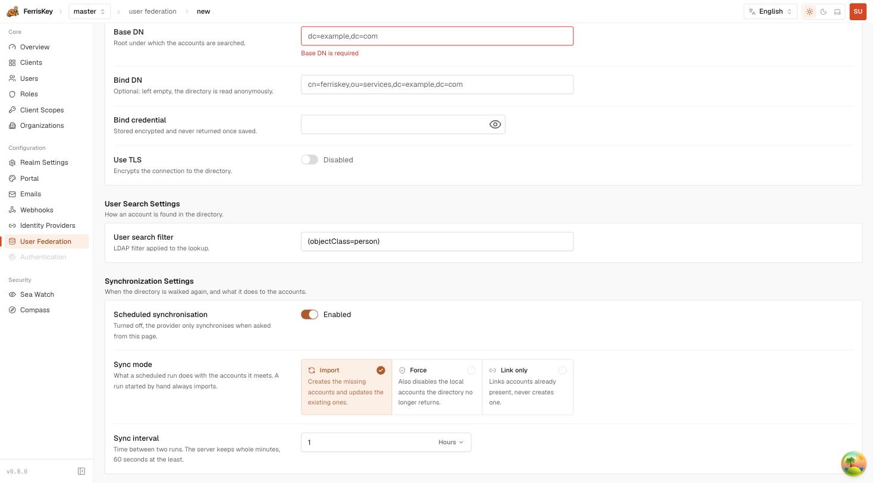Screen dimensions: 873x483
Task: Switch to dark theme moon icon
Action: coord(824,11)
